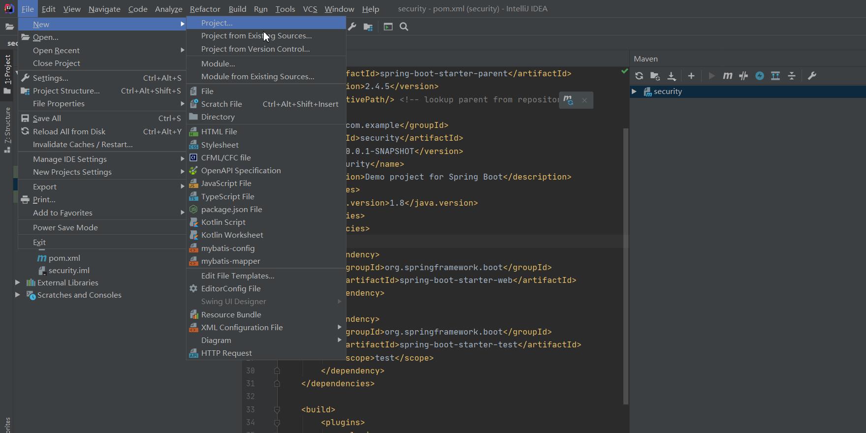
Task: Expand the security Maven project node
Action: (x=634, y=92)
